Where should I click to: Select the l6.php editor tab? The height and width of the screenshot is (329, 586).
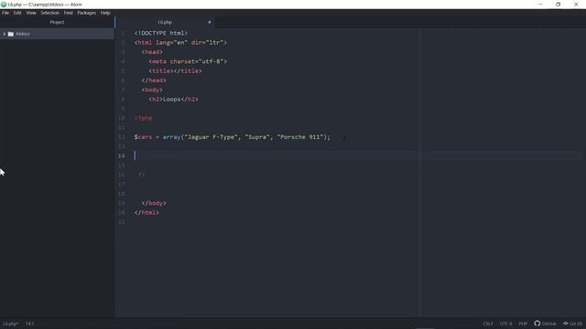[x=165, y=22]
